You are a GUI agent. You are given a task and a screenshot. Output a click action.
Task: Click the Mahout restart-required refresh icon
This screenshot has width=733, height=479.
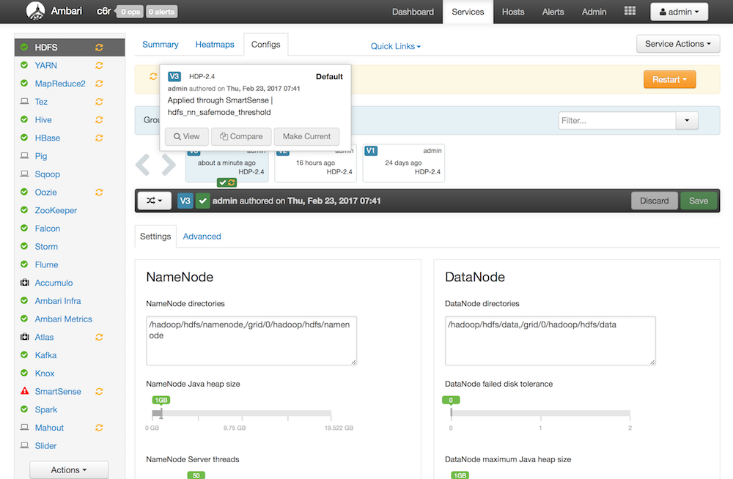[x=99, y=428]
